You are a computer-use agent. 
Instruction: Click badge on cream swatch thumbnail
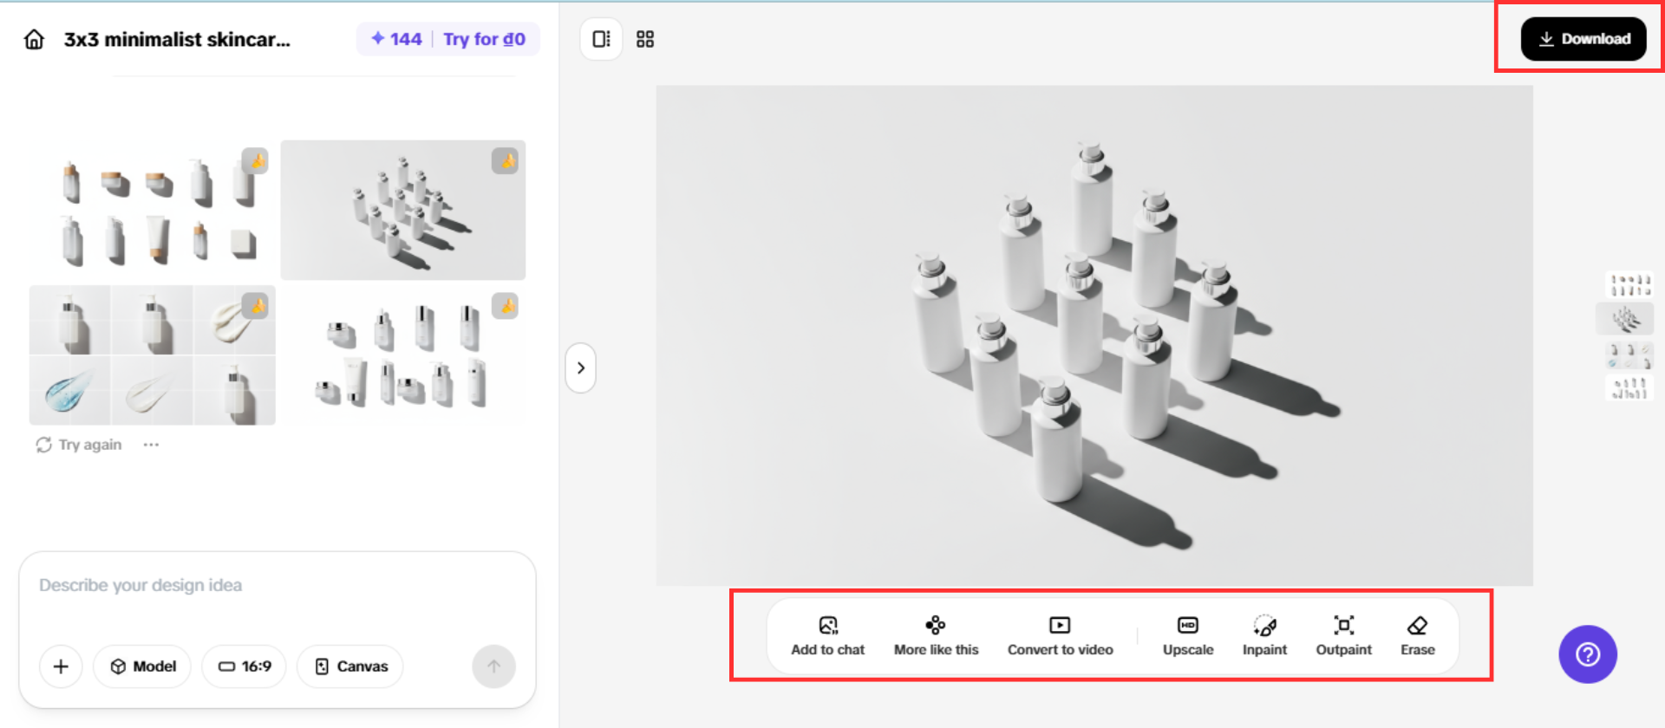255,306
